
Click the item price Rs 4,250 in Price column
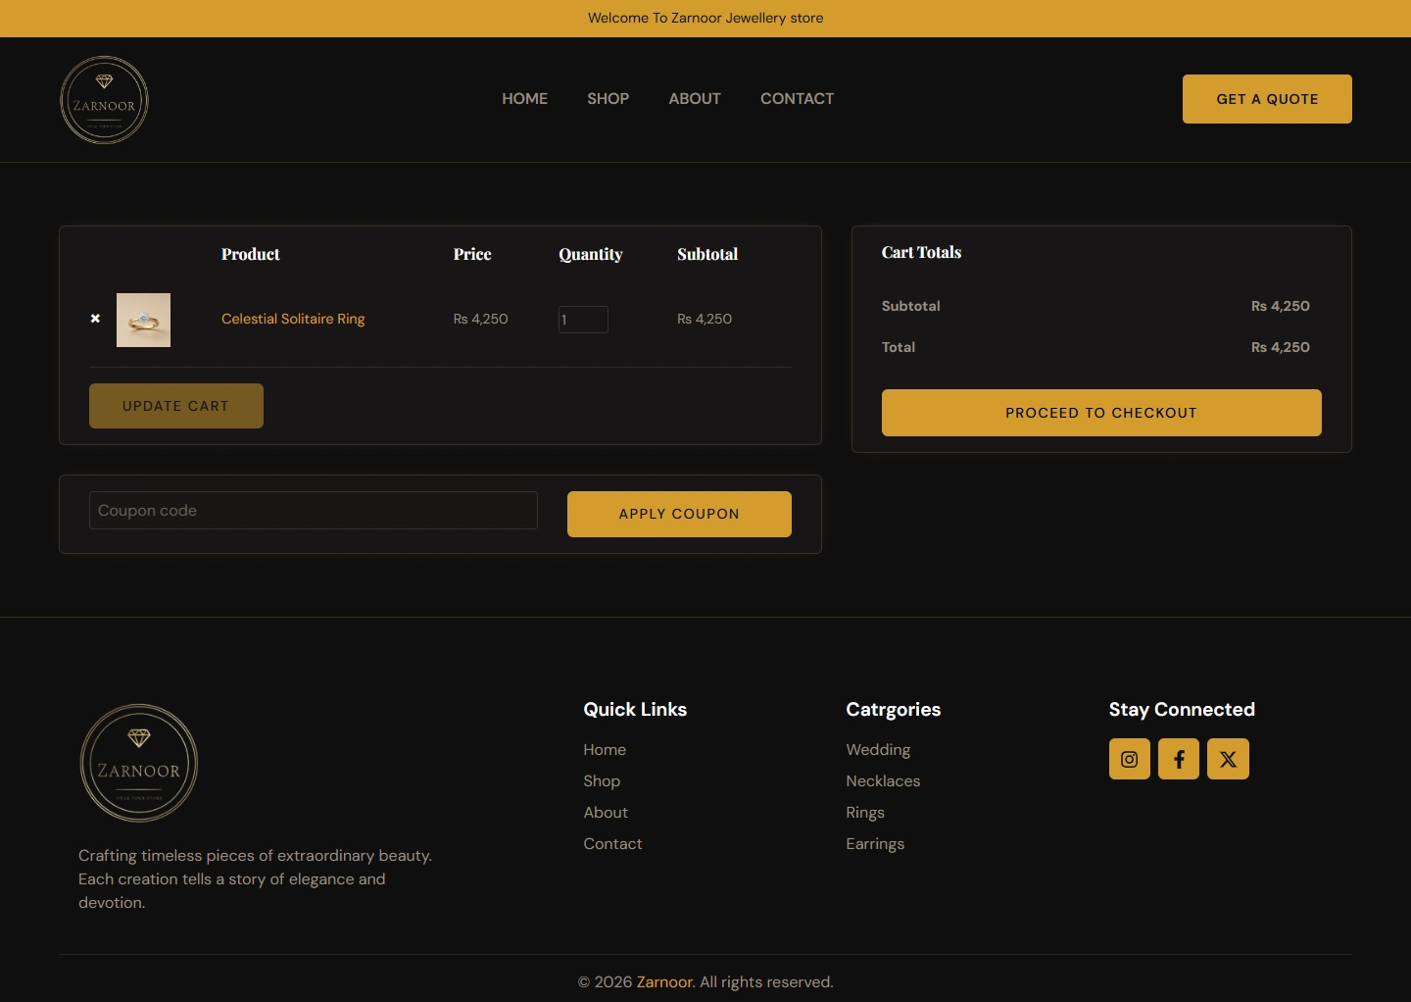pyautogui.click(x=481, y=319)
